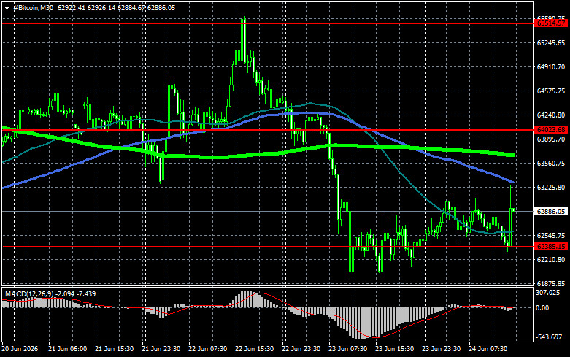Select the 62210.80 price scale value

(551, 260)
